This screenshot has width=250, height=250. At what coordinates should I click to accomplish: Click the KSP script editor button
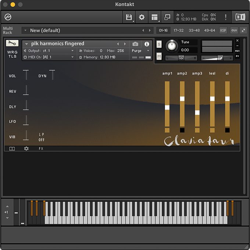pos(223,30)
